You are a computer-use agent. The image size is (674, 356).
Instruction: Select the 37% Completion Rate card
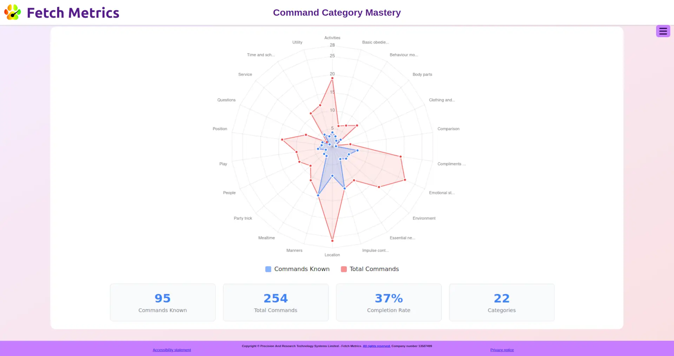(389, 302)
